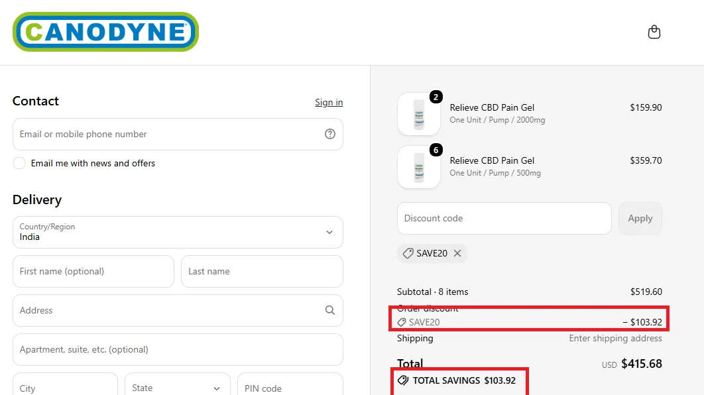Screen dimensions: 704x395
Task: Click the TOTAL SAVINGS $103.92 text
Action: (464, 380)
